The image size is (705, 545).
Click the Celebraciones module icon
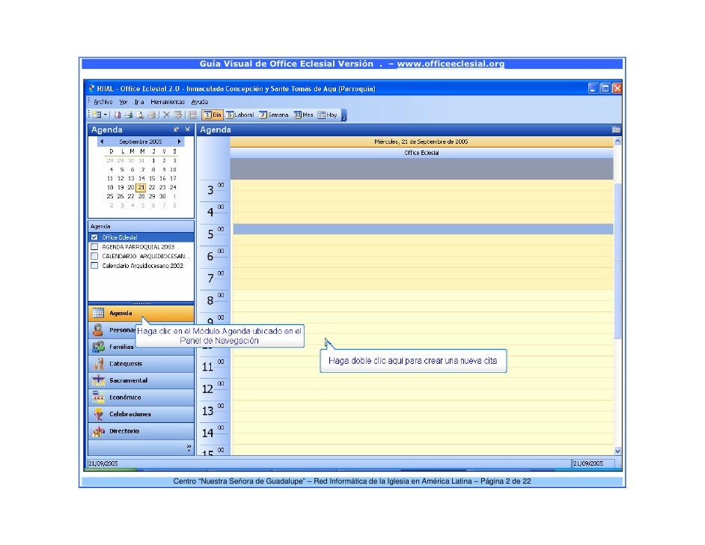99,414
